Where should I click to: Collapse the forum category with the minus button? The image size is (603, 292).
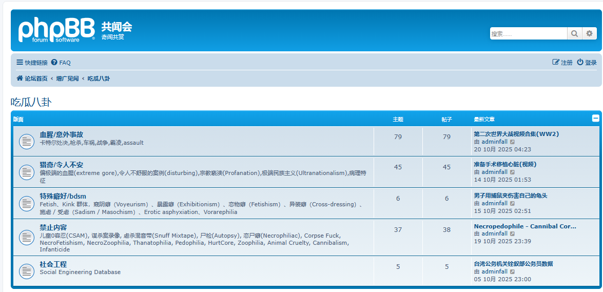[595, 119]
